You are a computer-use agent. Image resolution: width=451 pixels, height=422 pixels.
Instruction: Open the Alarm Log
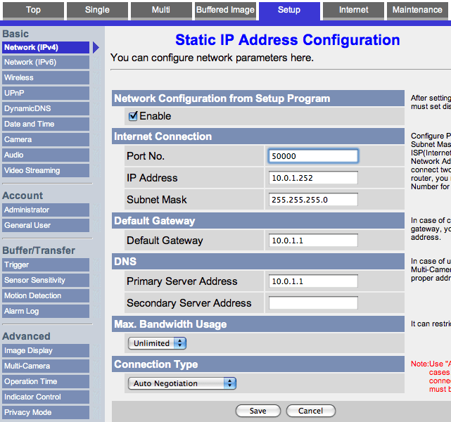[x=46, y=312]
